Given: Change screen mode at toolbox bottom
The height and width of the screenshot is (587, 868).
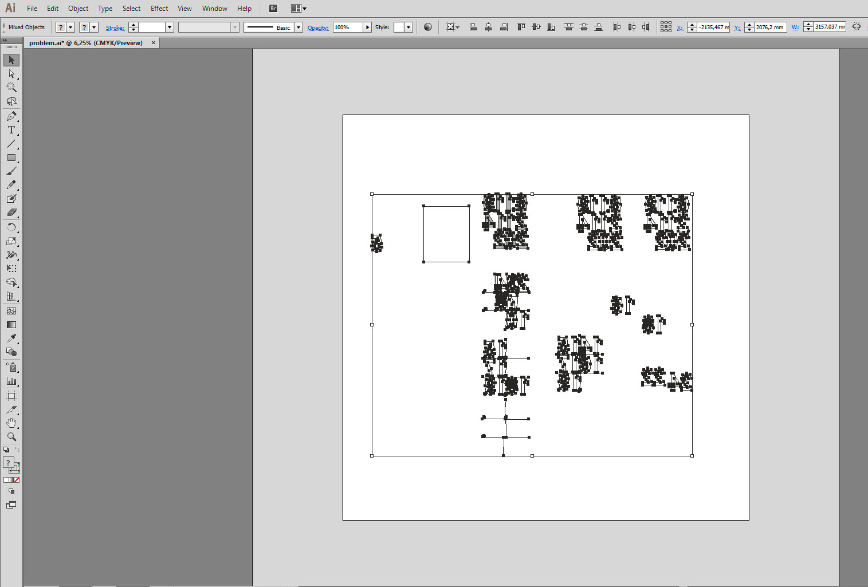Looking at the screenshot, I should coord(11,505).
